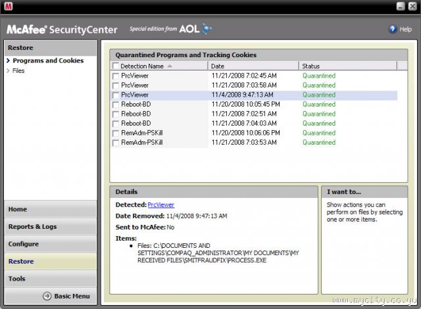
Task: Click the PROCESS.EXE file path text
Action: (218, 253)
